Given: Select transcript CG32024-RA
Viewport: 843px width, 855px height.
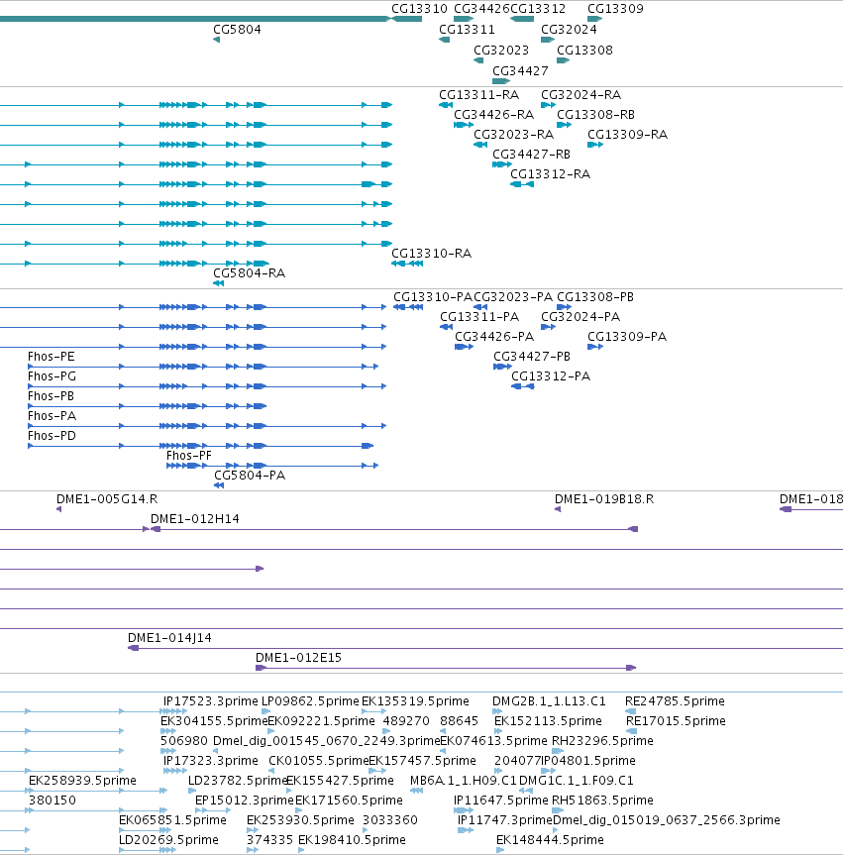Looking at the screenshot, I should pos(580,95).
